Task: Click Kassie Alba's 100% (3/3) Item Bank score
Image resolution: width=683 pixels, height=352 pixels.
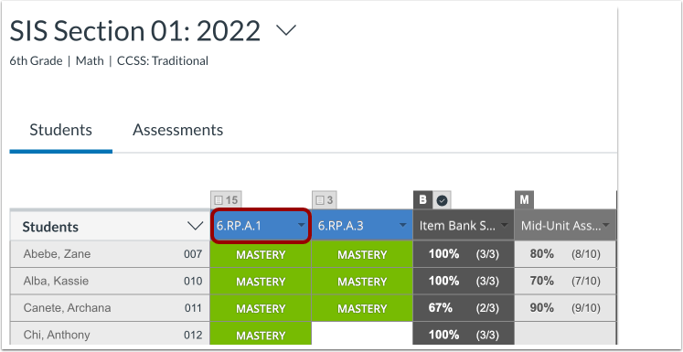Action: click(464, 282)
